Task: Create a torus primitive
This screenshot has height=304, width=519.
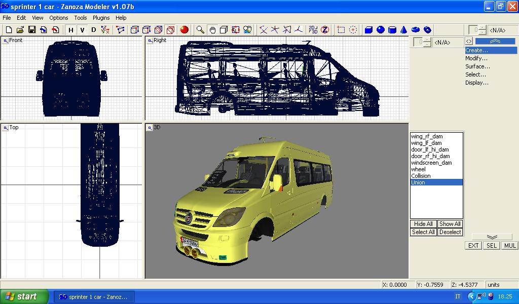Action: (x=416, y=30)
